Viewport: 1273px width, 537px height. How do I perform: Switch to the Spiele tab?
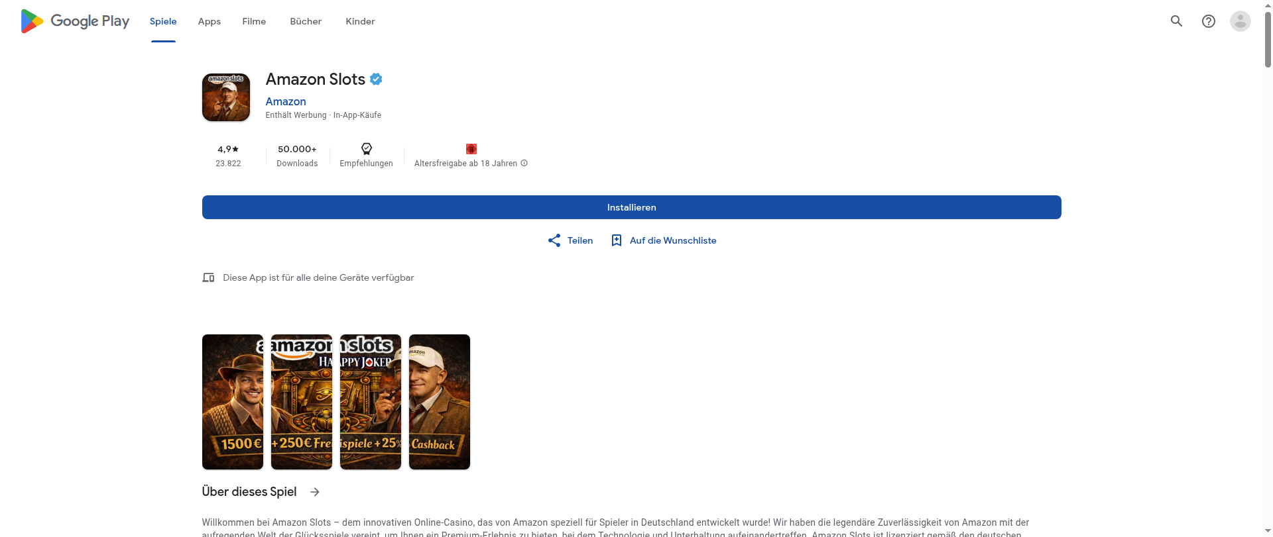pos(163,21)
